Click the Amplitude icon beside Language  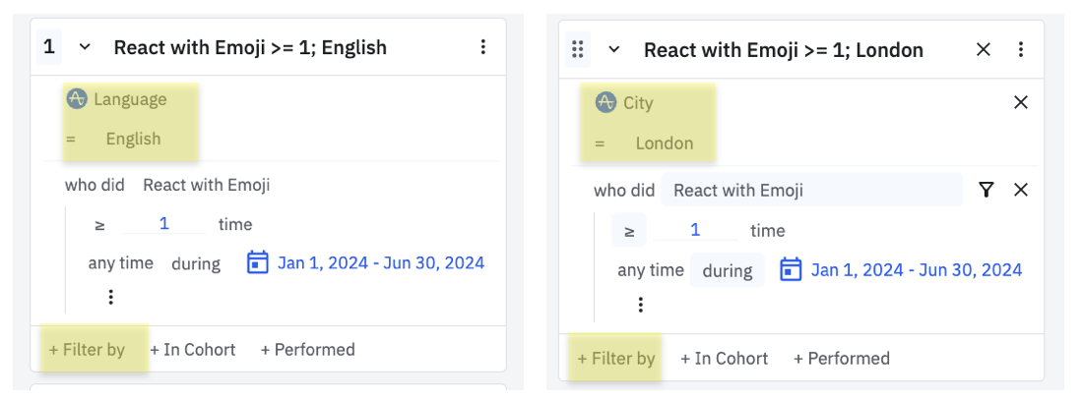pos(76,99)
